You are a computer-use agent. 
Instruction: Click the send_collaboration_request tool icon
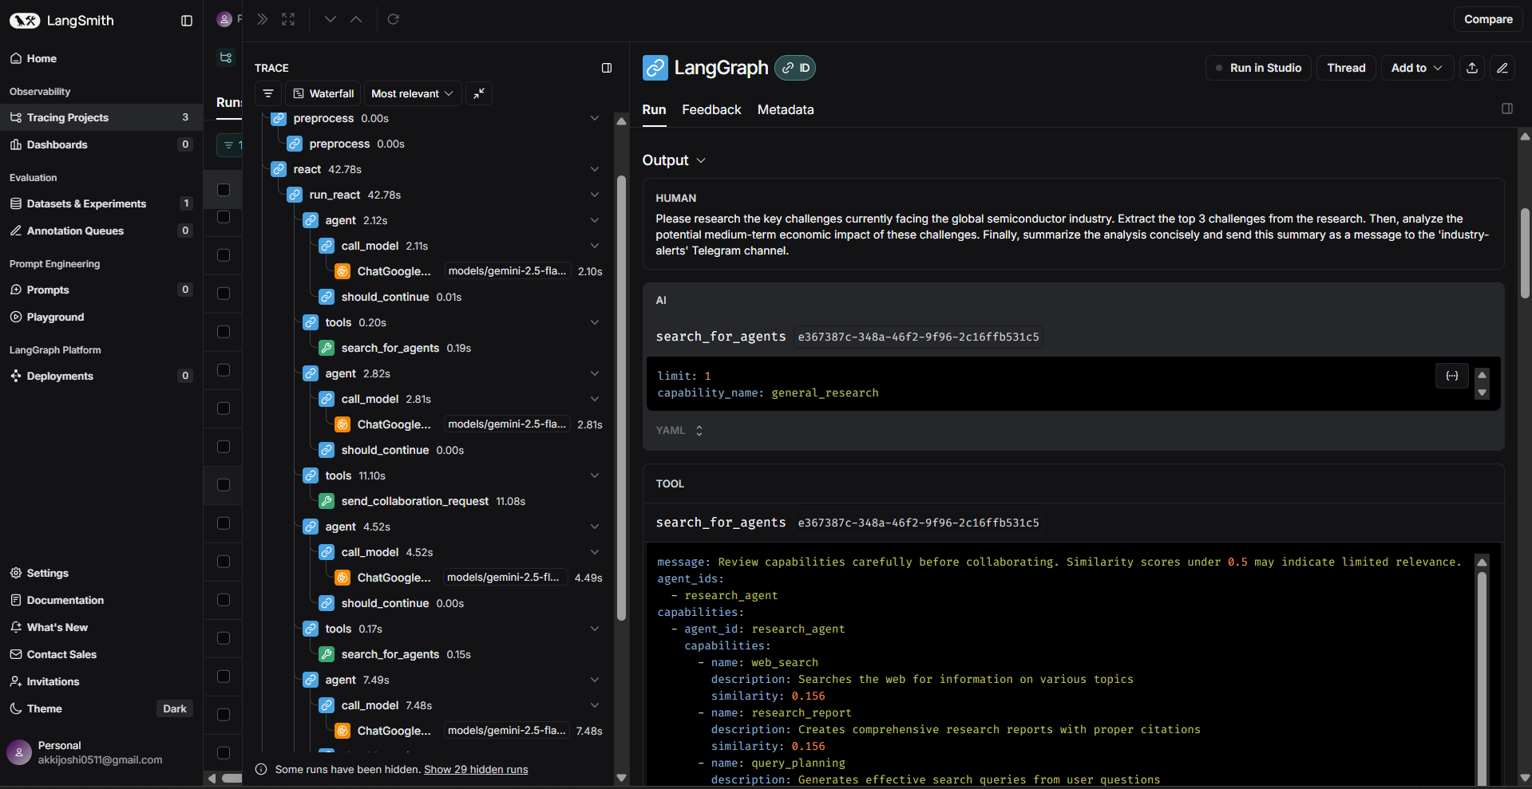click(327, 501)
